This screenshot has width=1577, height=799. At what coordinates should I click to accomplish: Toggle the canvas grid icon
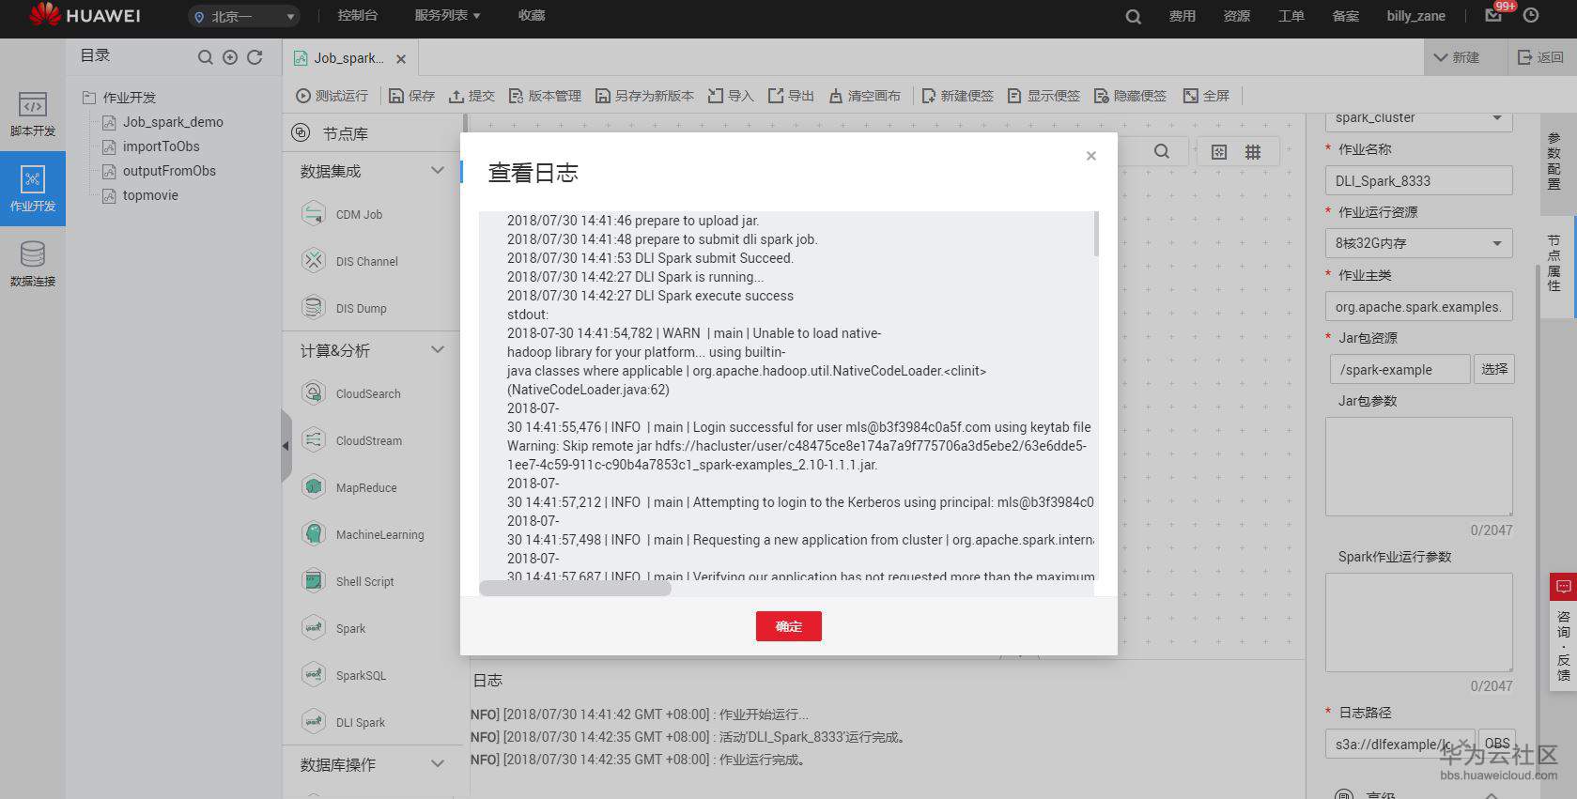point(1253,152)
